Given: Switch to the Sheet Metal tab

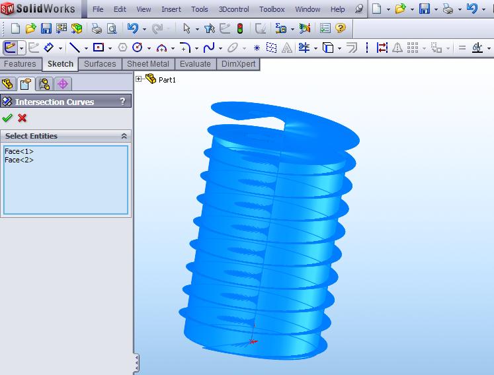Looking at the screenshot, I should (148, 64).
